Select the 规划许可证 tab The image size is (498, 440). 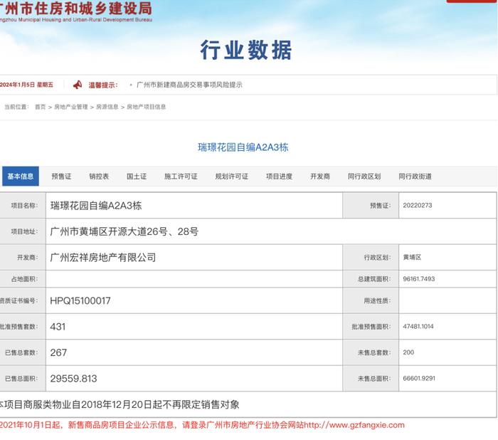tap(231, 177)
